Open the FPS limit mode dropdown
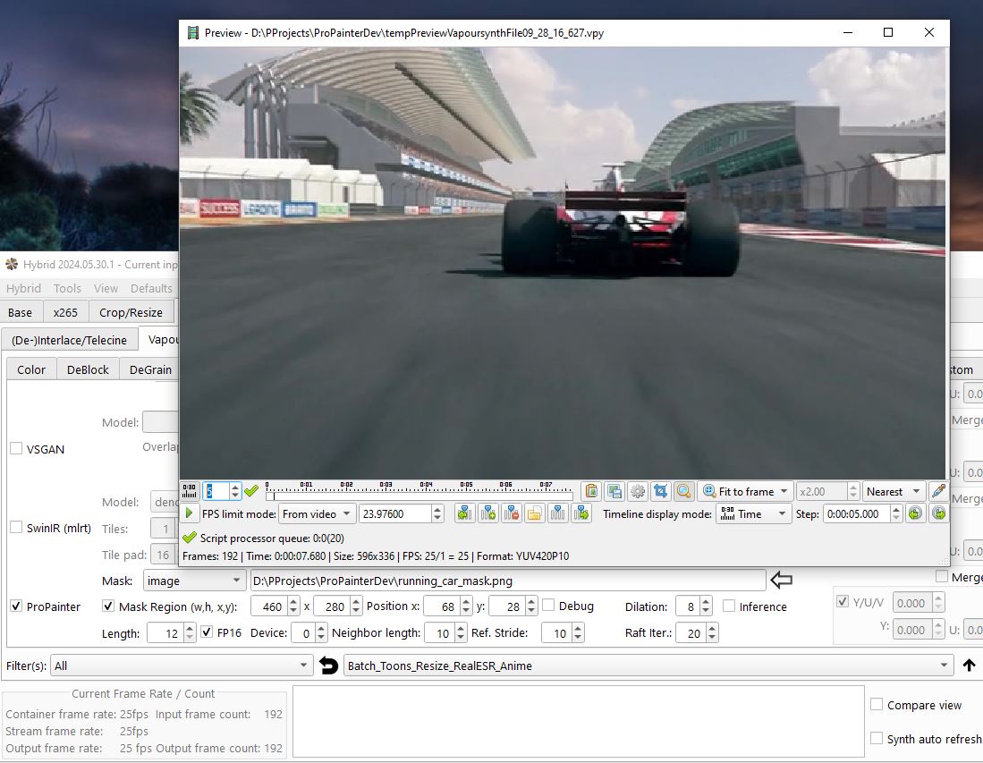The image size is (983, 763). (317, 513)
